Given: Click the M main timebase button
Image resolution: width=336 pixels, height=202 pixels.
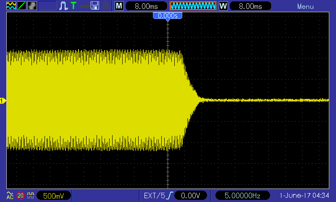Looking at the screenshot, I should tap(120, 6).
